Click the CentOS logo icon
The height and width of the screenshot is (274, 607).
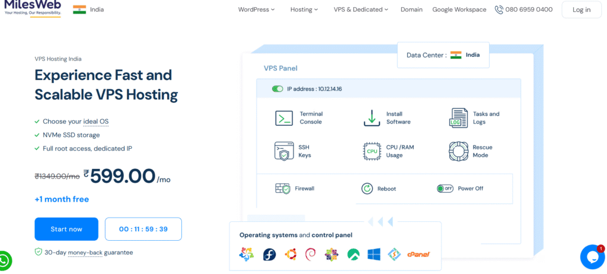click(x=331, y=254)
